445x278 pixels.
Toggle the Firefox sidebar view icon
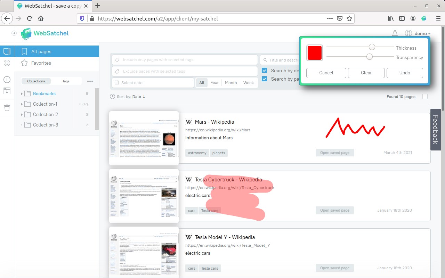(402, 18)
